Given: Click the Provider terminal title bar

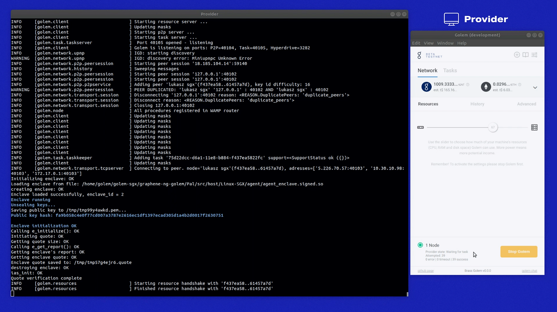Looking at the screenshot, I should [209, 14].
